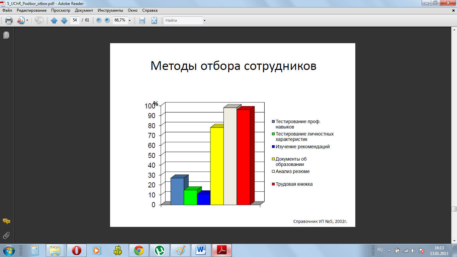
Task: Click the Изучение рекомендаций legend text
Action: 303,147
